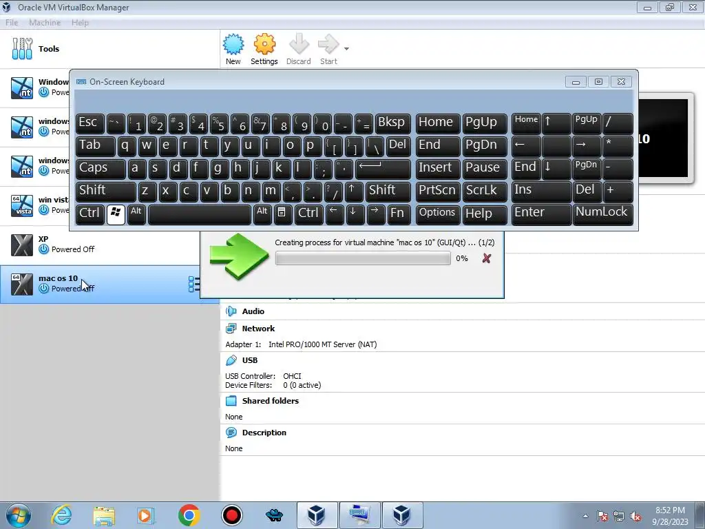This screenshot has height=529, width=705.
Task: Launch Google Chrome from the taskbar
Action: (x=189, y=515)
